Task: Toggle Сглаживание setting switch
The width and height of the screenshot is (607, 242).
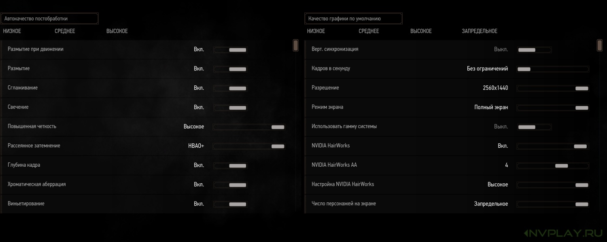Action: (230, 88)
